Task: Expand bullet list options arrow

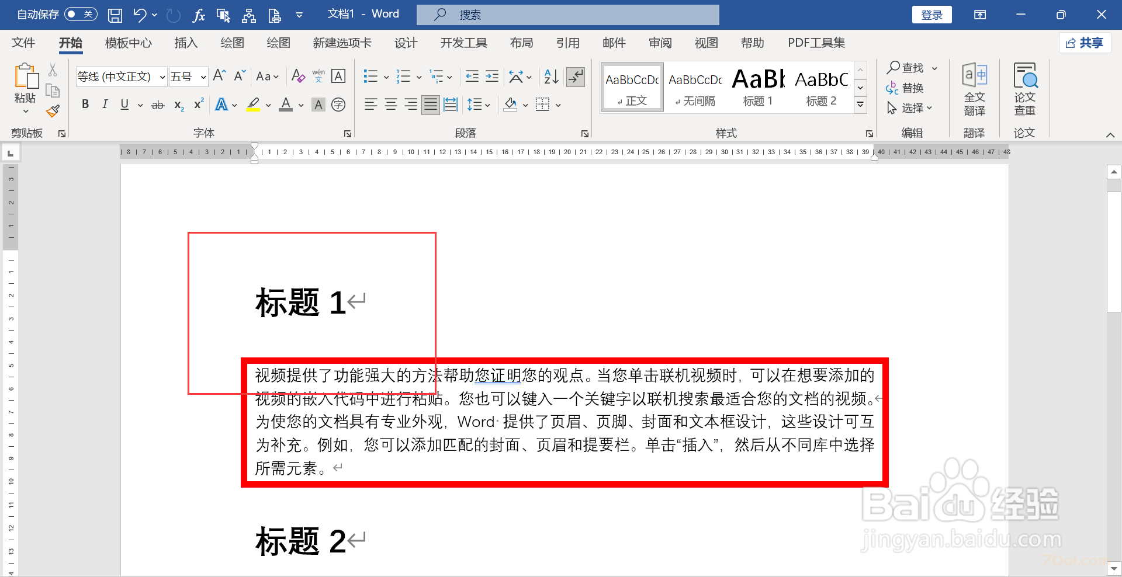Action: pyautogui.click(x=386, y=77)
